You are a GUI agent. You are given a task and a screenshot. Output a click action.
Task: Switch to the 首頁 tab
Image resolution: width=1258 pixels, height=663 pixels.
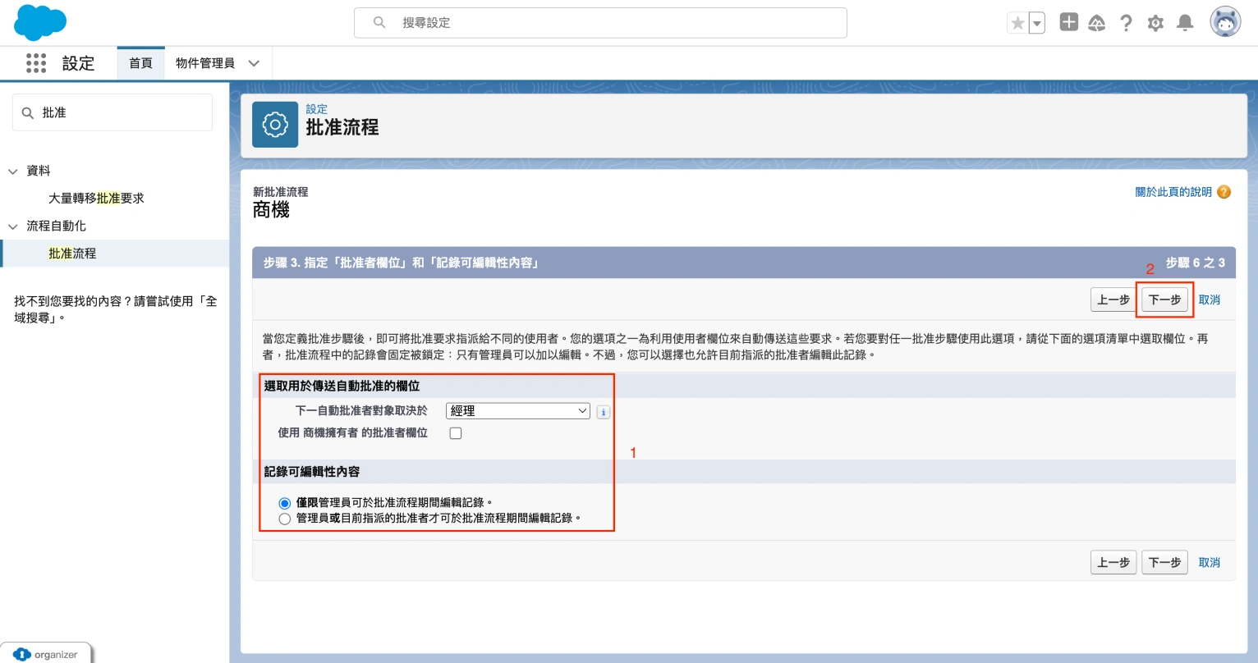(140, 63)
